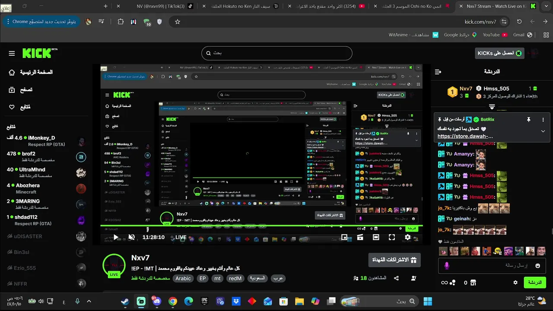Collapse the chat panel
This screenshot has width=553, height=311.
(438, 72)
